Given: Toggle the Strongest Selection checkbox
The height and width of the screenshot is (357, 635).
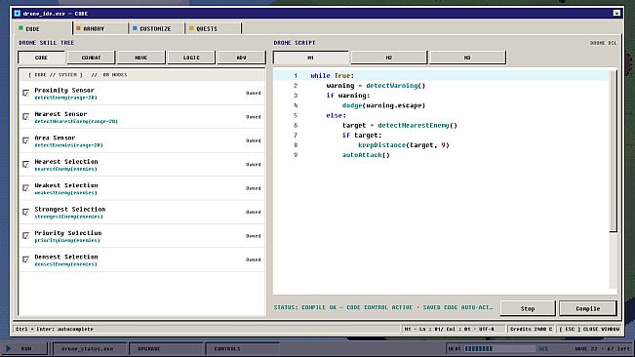Looking at the screenshot, I should click(26, 212).
